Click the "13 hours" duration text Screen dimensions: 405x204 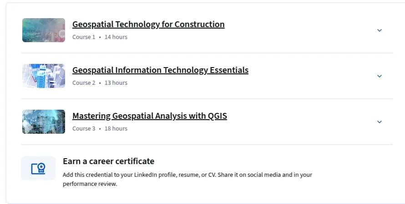(116, 83)
